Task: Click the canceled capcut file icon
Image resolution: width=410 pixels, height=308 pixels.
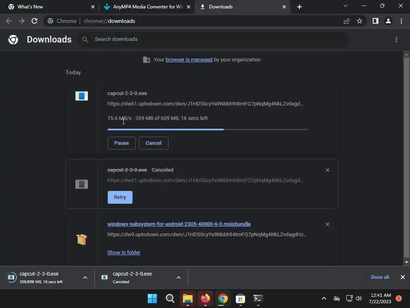Action: tap(82, 184)
